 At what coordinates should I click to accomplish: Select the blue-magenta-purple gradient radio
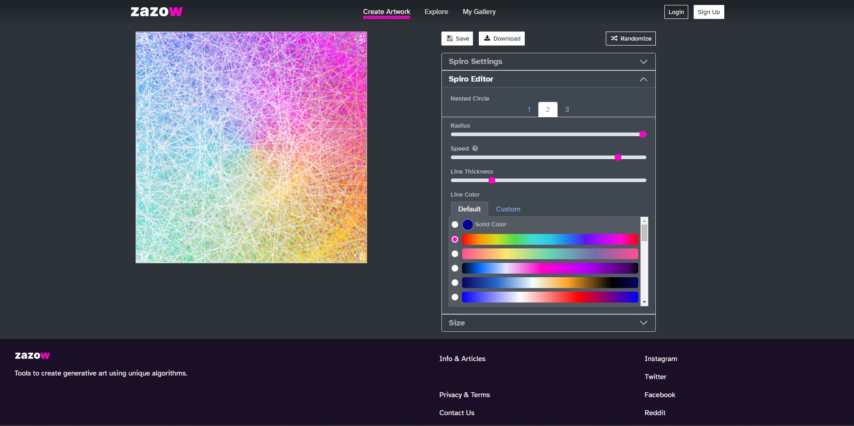[x=455, y=268]
